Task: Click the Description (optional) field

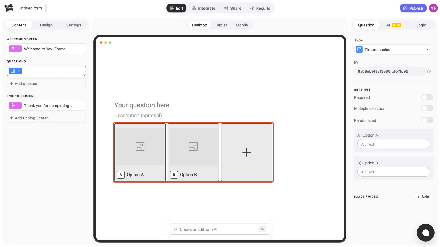Action: coord(138,116)
